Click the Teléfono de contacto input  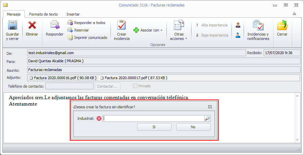click(69, 86)
